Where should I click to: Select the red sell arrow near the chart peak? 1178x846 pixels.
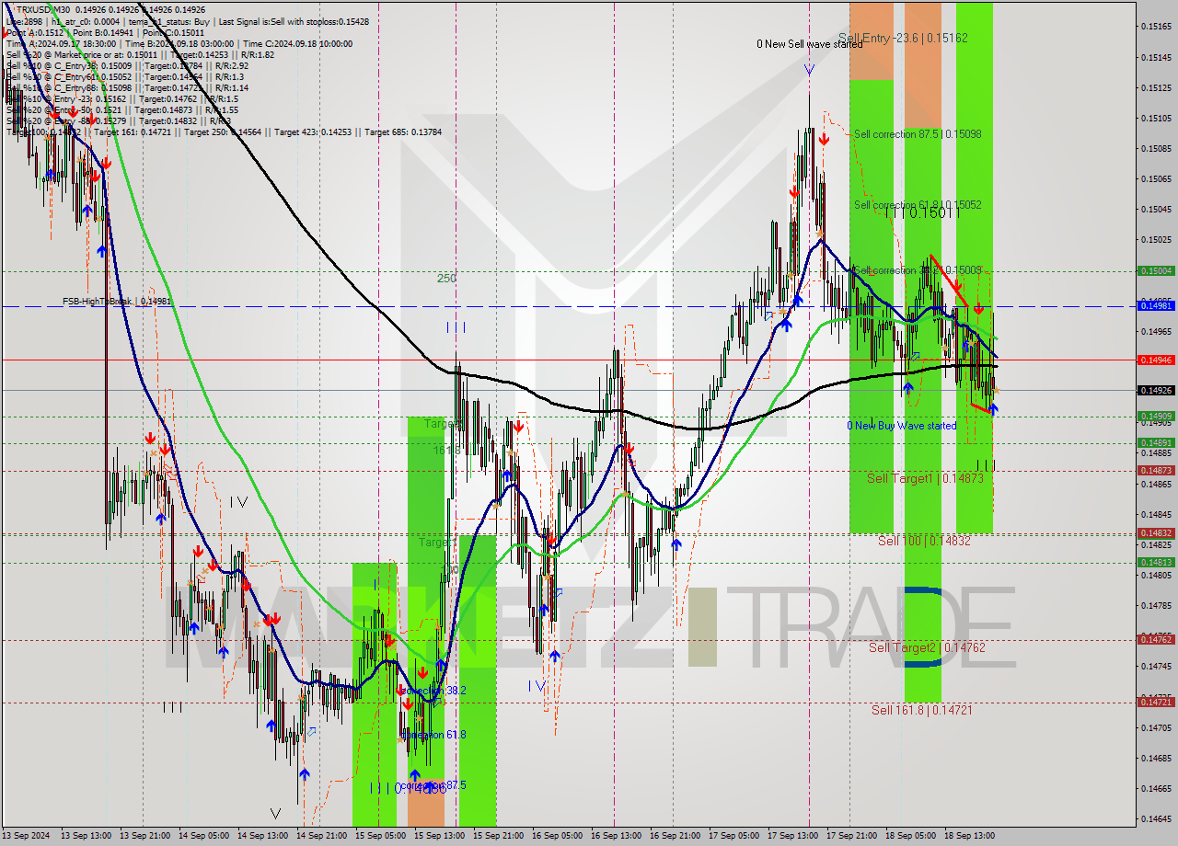coord(825,140)
